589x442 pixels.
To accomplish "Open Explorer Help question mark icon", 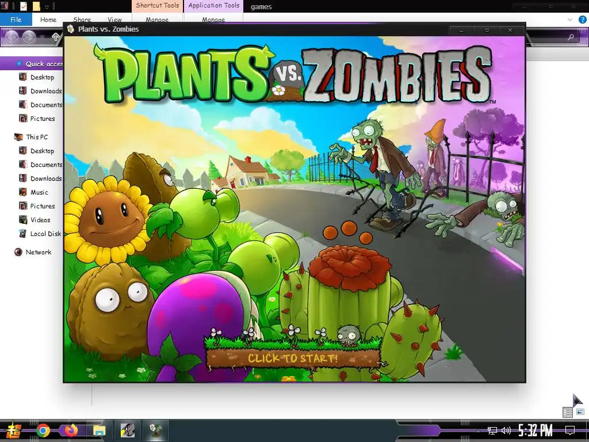I will (583, 20).
